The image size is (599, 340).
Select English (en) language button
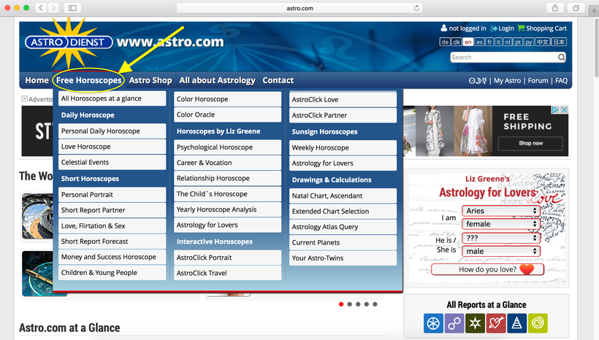point(468,42)
